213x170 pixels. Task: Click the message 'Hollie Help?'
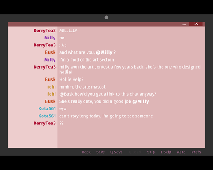tap(71, 80)
